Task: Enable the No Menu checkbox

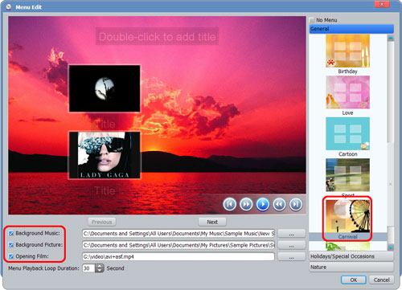Action: [x=312, y=20]
